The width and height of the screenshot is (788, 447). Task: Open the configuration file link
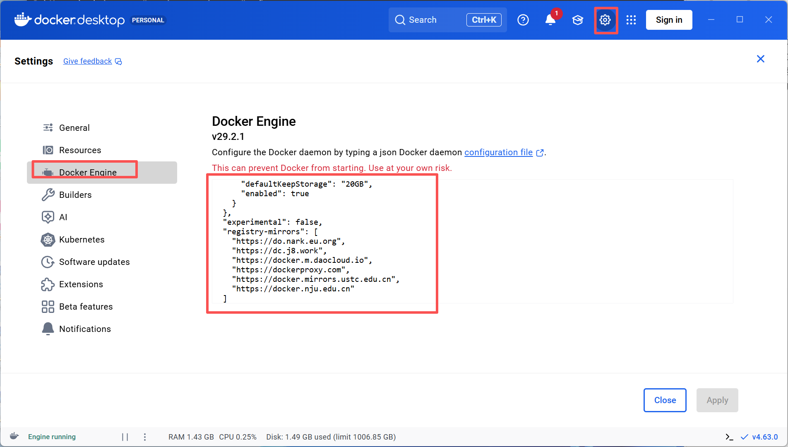498,152
